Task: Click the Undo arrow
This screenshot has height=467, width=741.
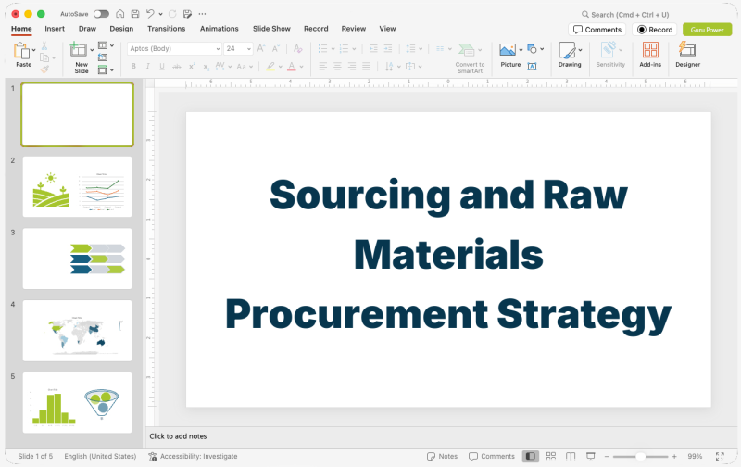Action: click(x=150, y=14)
